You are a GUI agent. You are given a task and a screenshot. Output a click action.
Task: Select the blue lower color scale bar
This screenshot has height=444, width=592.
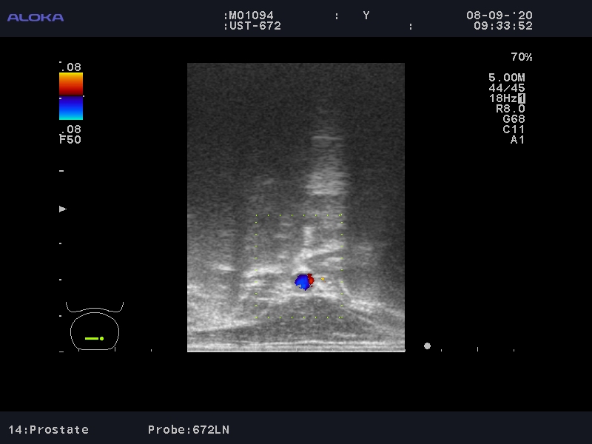tap(71, 108)
